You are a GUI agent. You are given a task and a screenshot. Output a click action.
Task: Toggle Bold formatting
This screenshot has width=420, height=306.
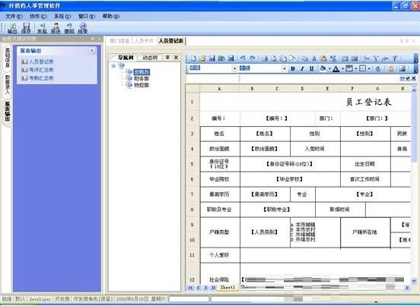293,68
